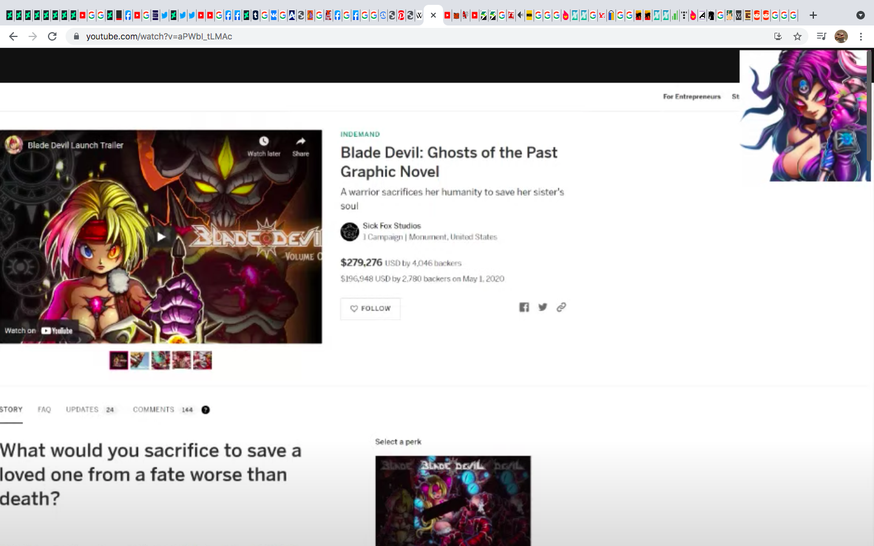Screen dimensions: 874x546
Task: Click the Share arrow on the video
Action: [x=300, y=141]
